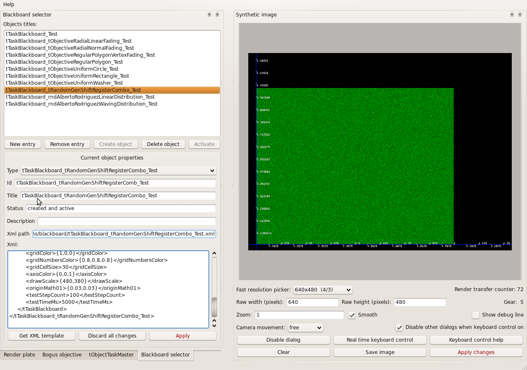The image size is (527, 370).
Task: Click the Save image button
Action: [x=380, y=352]
